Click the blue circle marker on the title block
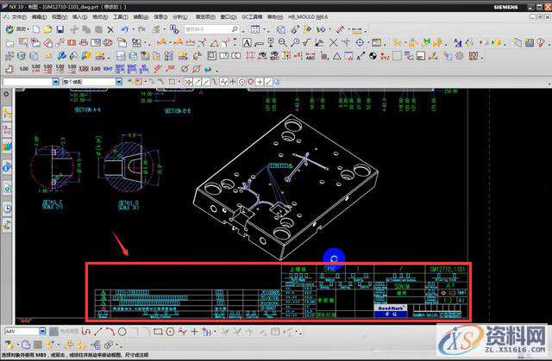552x361 pixels. pos(333,258)
